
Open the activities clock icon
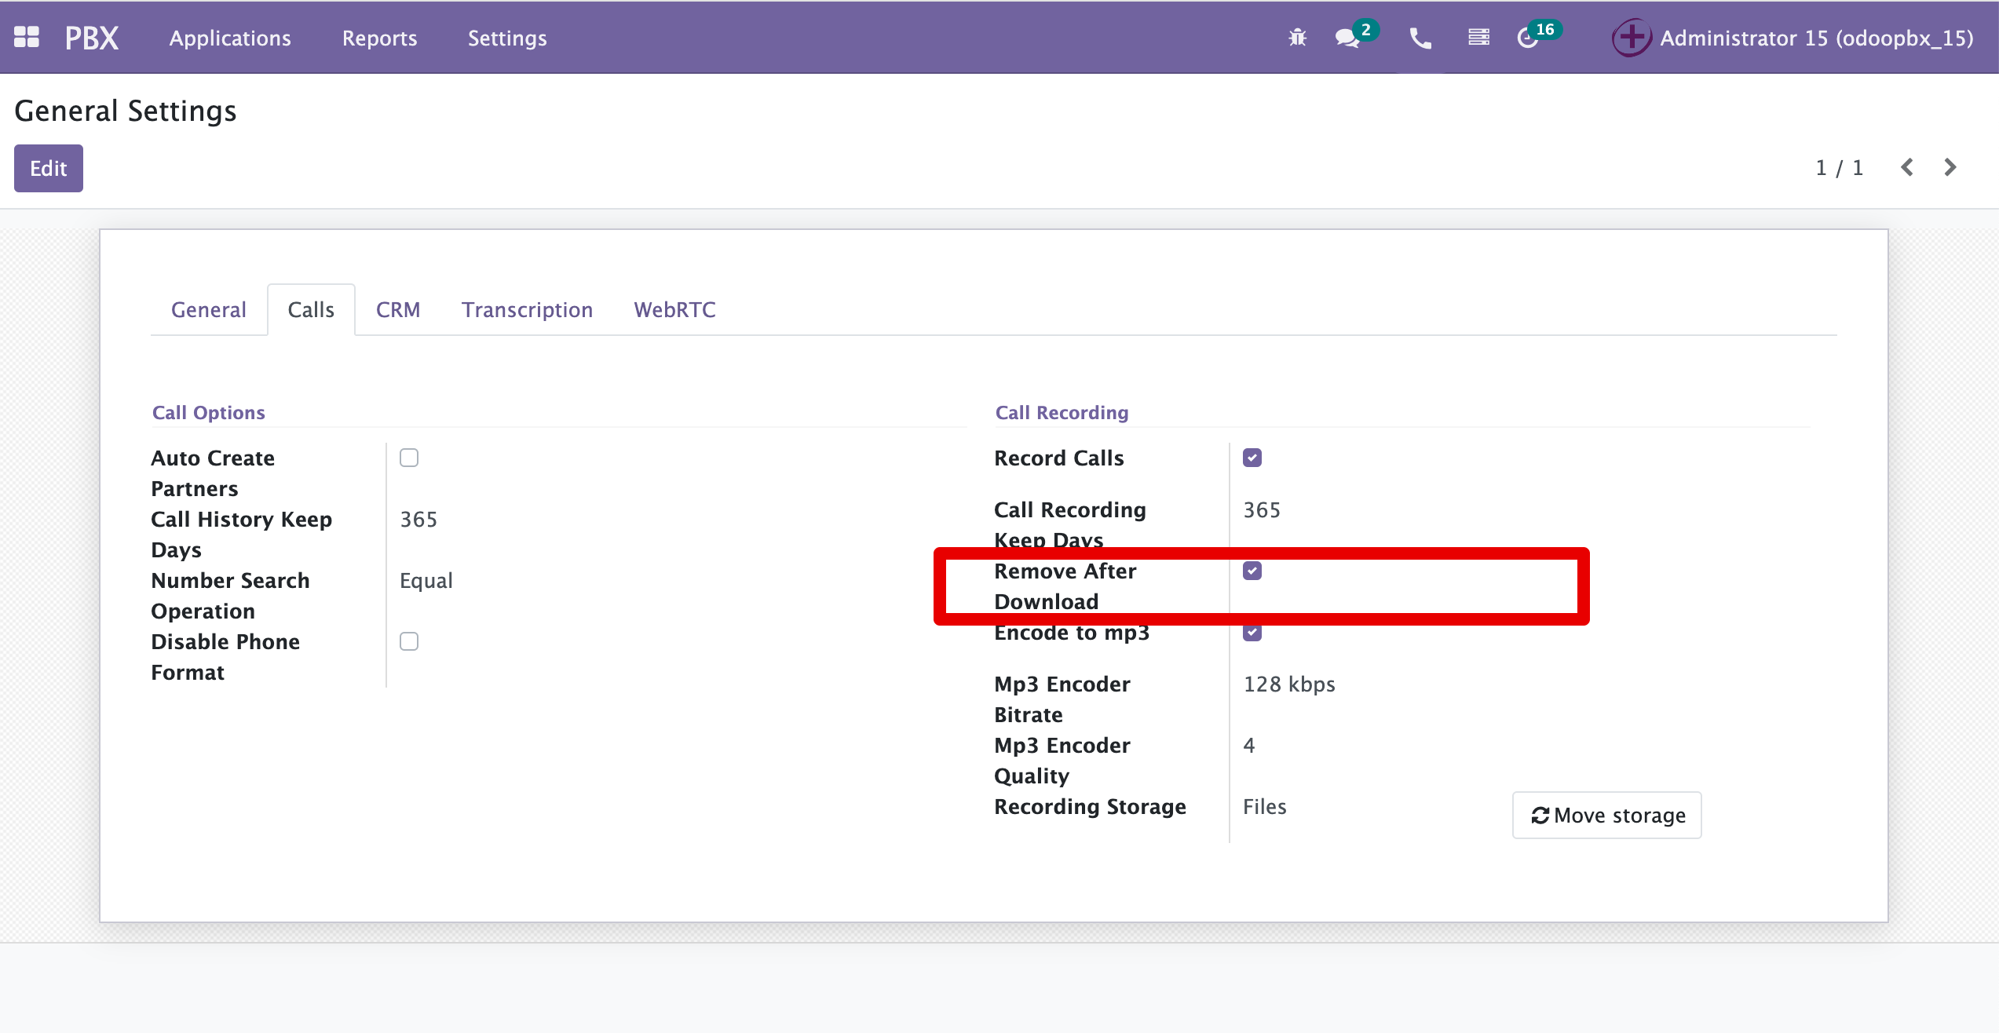[x=1527, y=38]
